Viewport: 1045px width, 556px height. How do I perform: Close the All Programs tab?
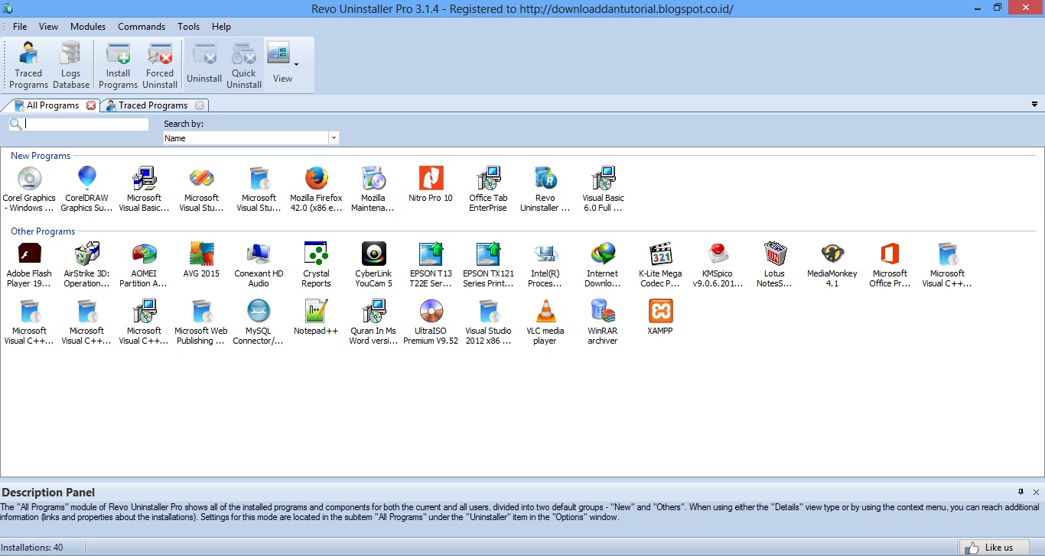point(91,105)
